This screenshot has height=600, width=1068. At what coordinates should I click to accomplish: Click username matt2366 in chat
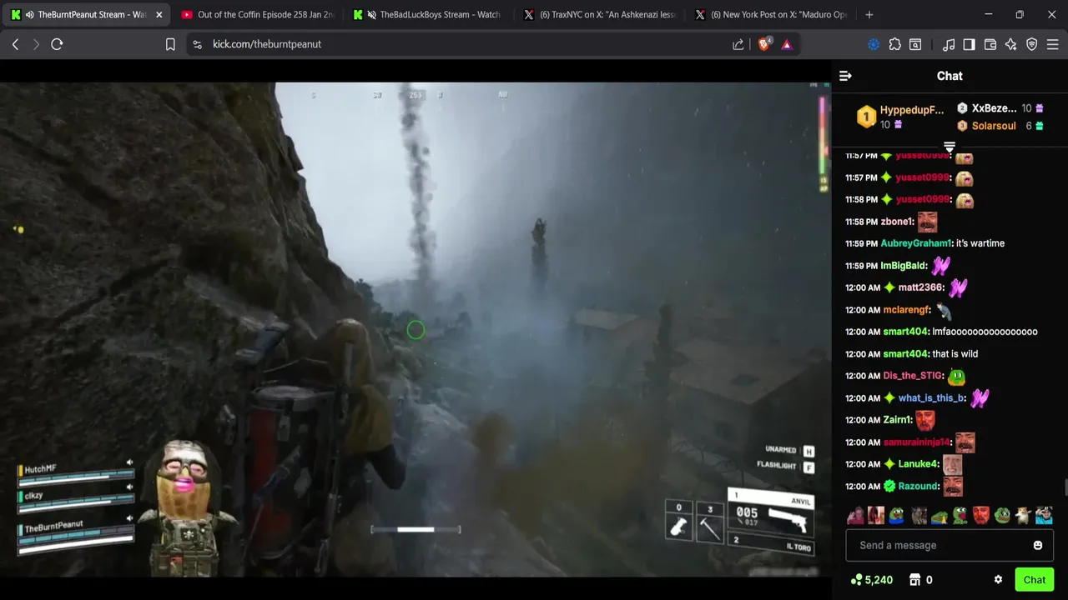pyautogui.click(x=921, y=287)
